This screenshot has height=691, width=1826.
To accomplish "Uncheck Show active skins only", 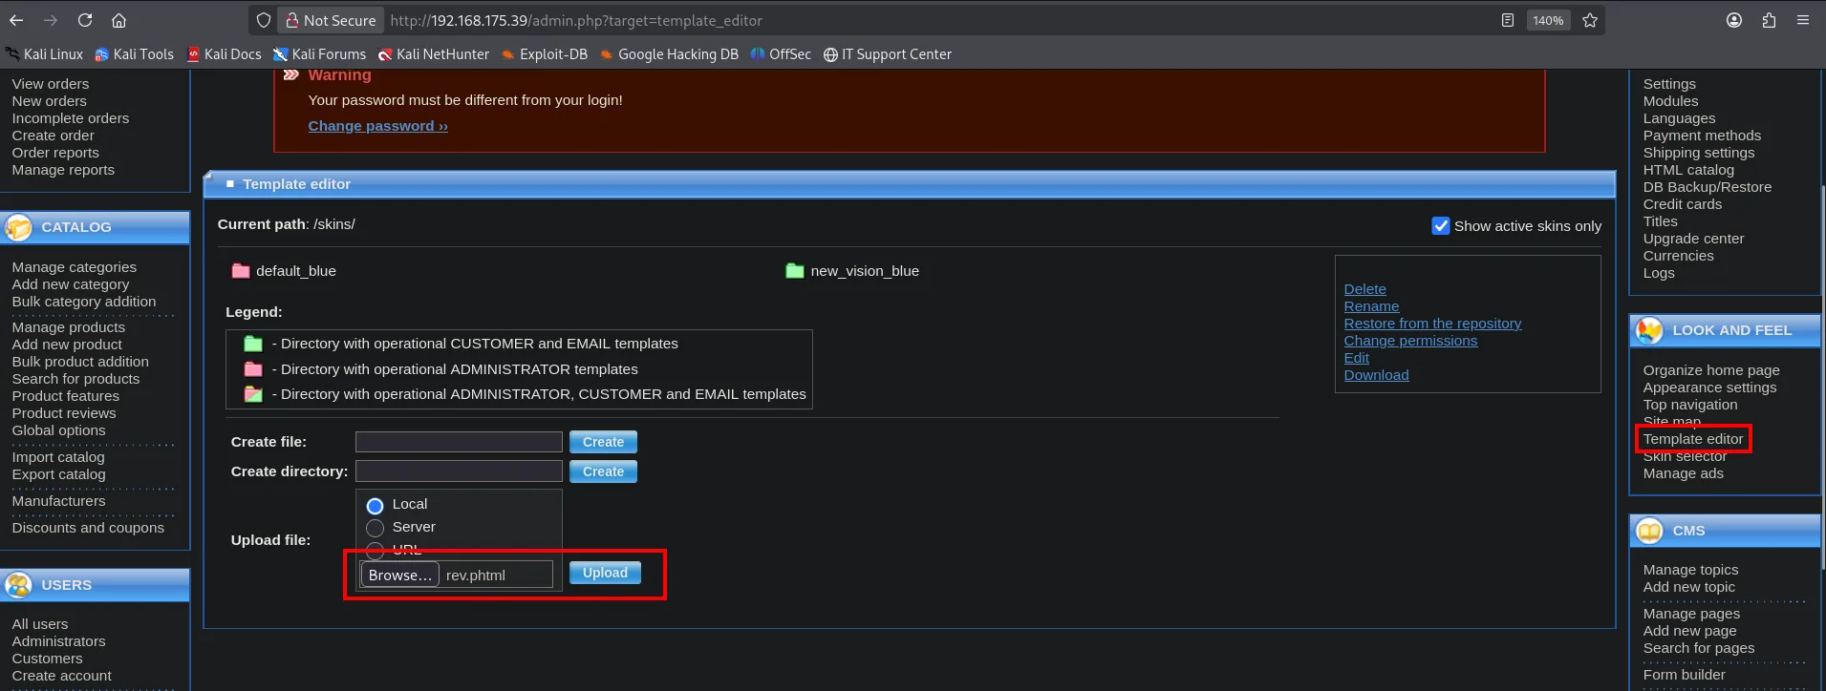I will (1441, 226).
